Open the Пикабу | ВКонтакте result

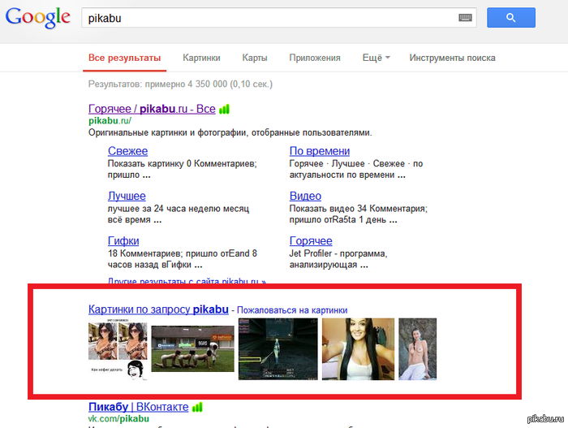click(x=138, y=406)
